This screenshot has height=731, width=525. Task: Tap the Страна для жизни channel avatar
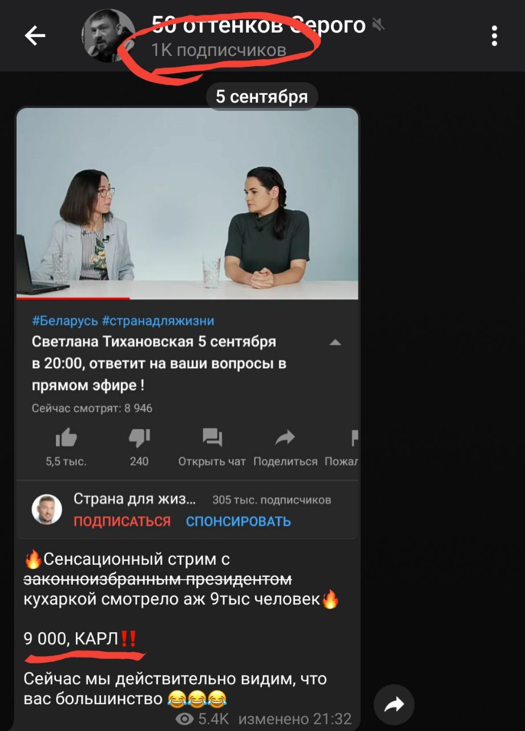pos(46,509)
